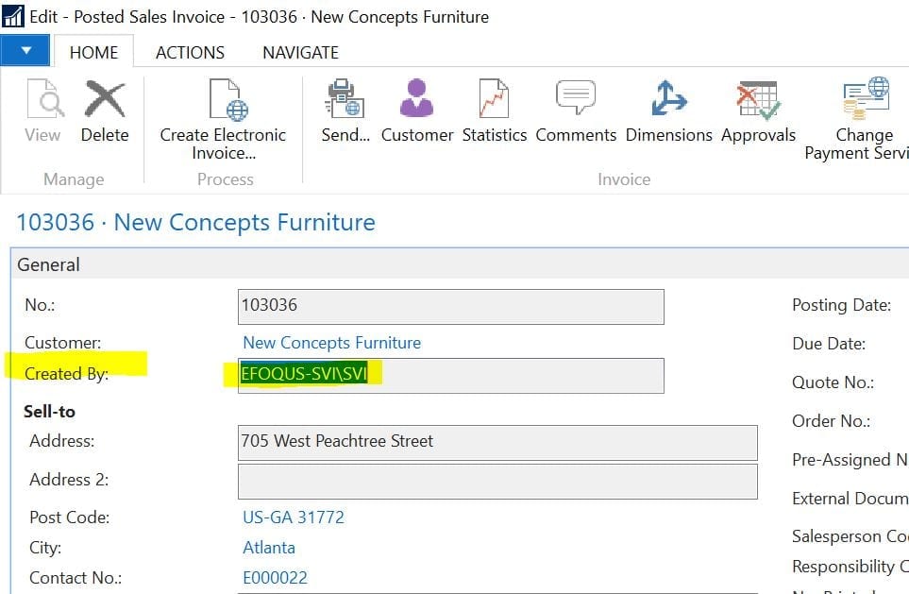Viewport: 909px width, 594px height.
Task: Switch to the HOME tab
Action: pyautogui.click(x=93, y=52)
